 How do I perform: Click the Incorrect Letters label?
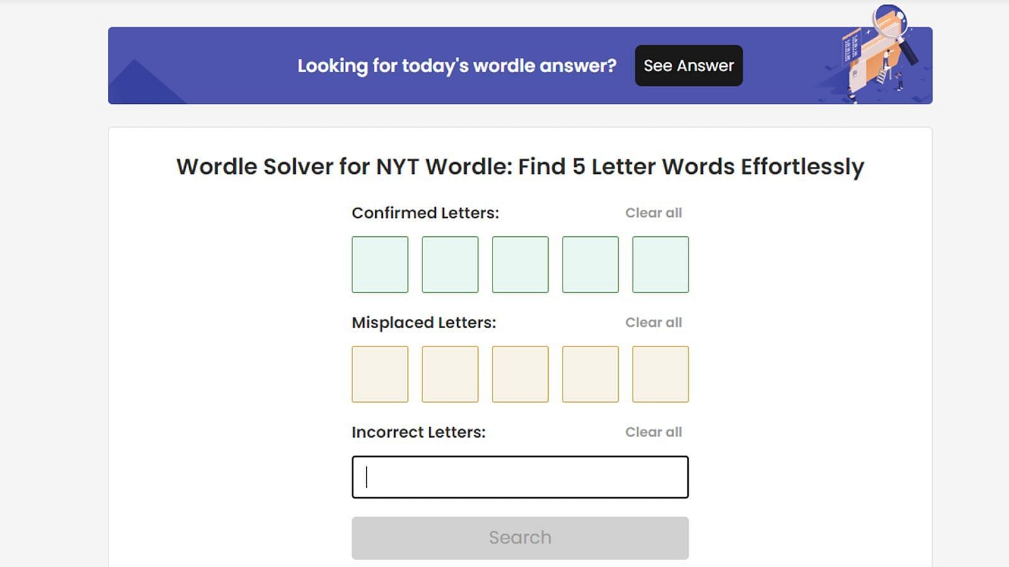point(418,432)
